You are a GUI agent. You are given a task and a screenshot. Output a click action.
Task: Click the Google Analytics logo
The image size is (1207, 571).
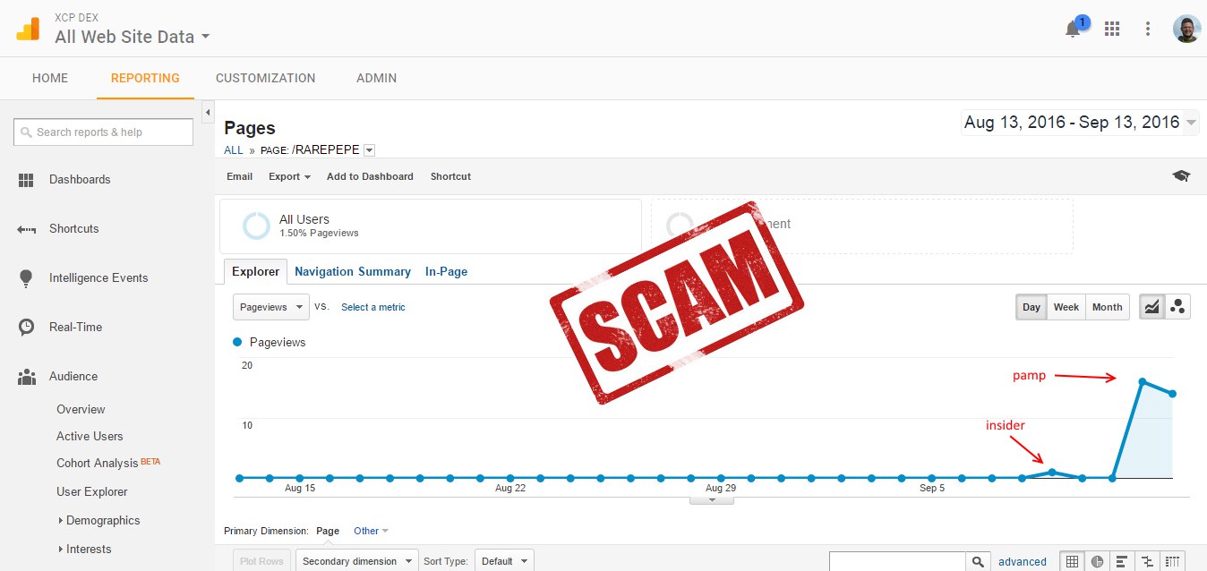[28, 29]
